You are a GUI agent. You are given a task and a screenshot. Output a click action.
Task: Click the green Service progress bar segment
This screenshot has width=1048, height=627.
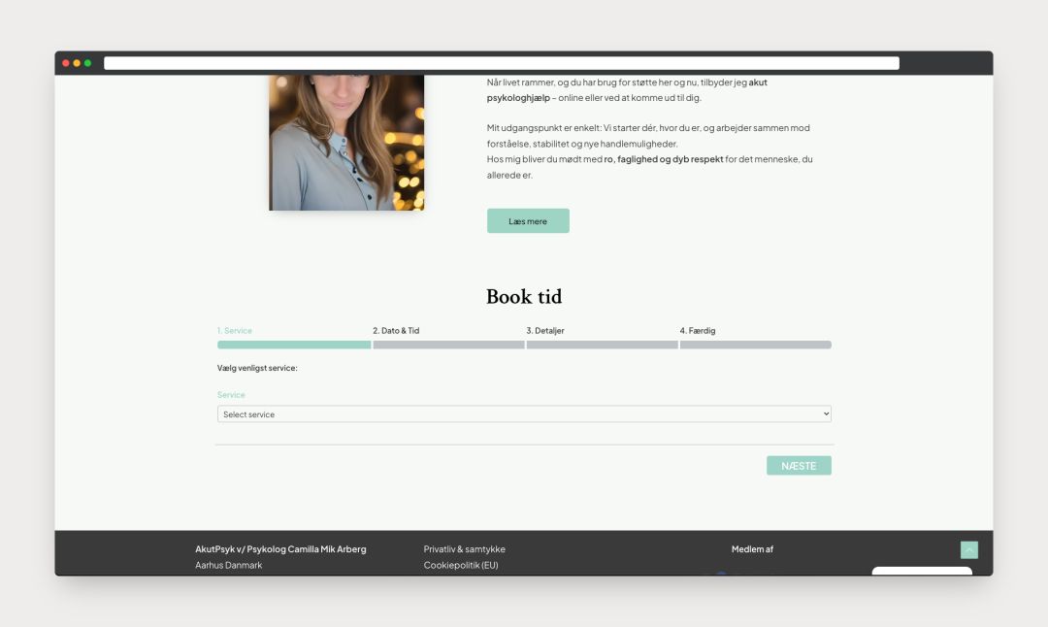(294, 345)
